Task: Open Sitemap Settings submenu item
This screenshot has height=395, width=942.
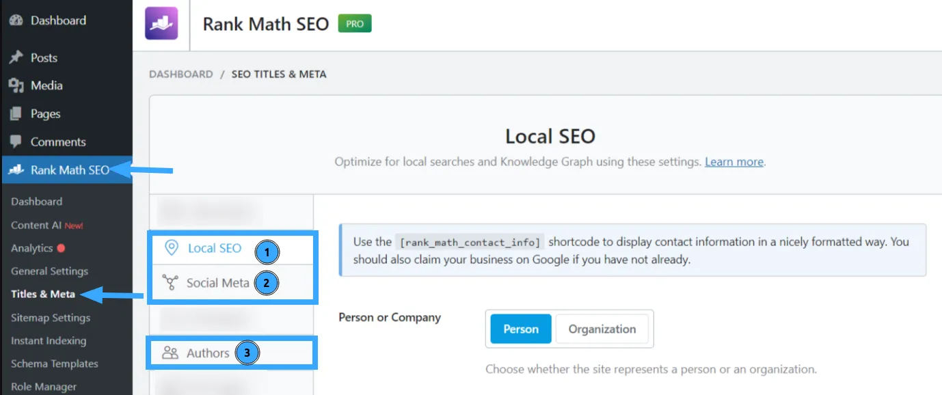Action: tap(51, 318)
